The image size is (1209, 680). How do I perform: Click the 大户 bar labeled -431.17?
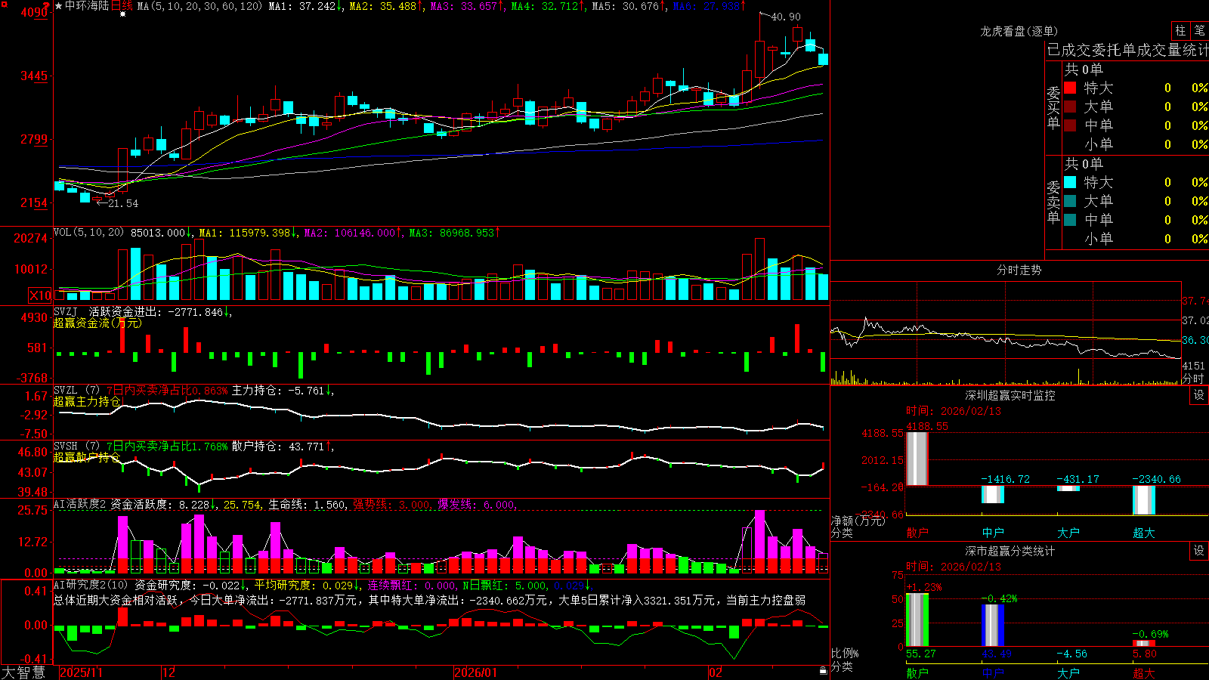click(1068, 489)
